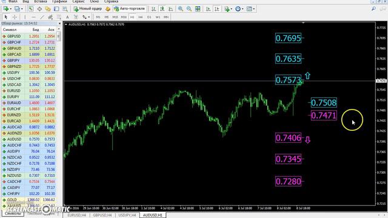
Task: Switch to M15 timeframe
Action: coord(115,17)
